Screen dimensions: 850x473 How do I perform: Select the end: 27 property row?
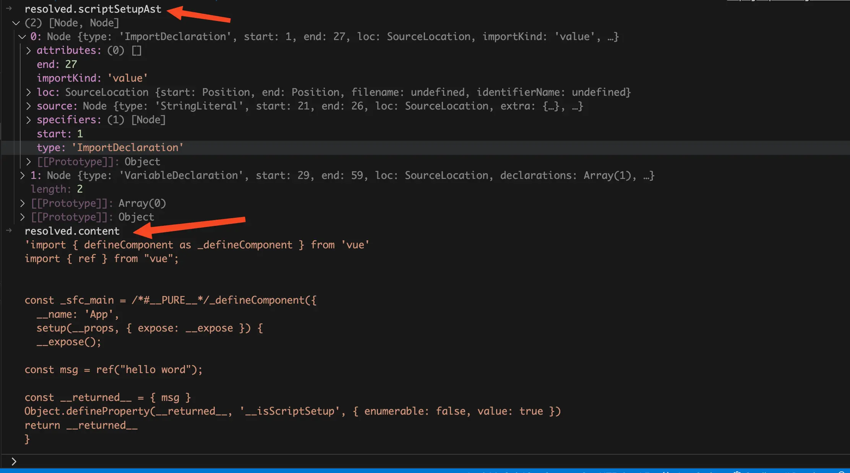click(x=57, y=64)
